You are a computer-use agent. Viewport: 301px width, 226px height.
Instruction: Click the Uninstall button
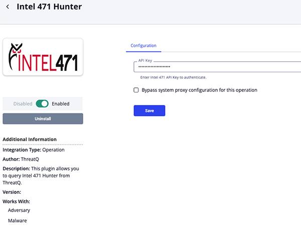(43, 119)
